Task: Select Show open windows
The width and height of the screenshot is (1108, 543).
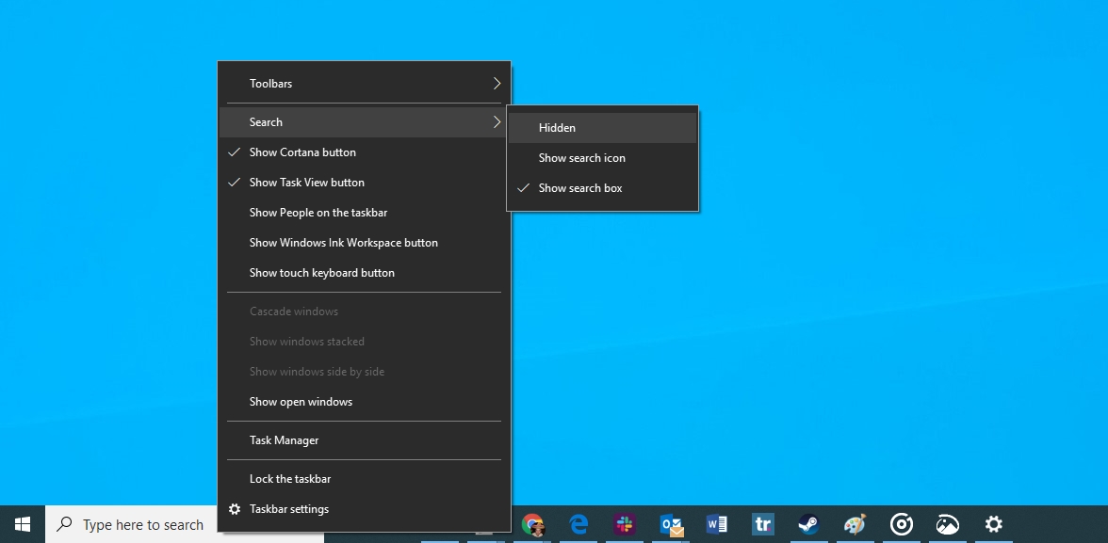Action: (301, 402)
